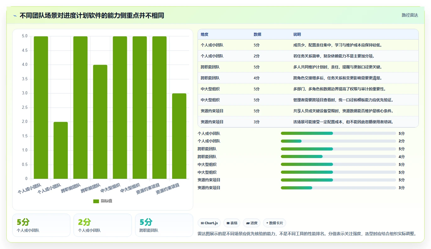Click the 个人或小团队 progress bar showing 2分

point(338,141)
